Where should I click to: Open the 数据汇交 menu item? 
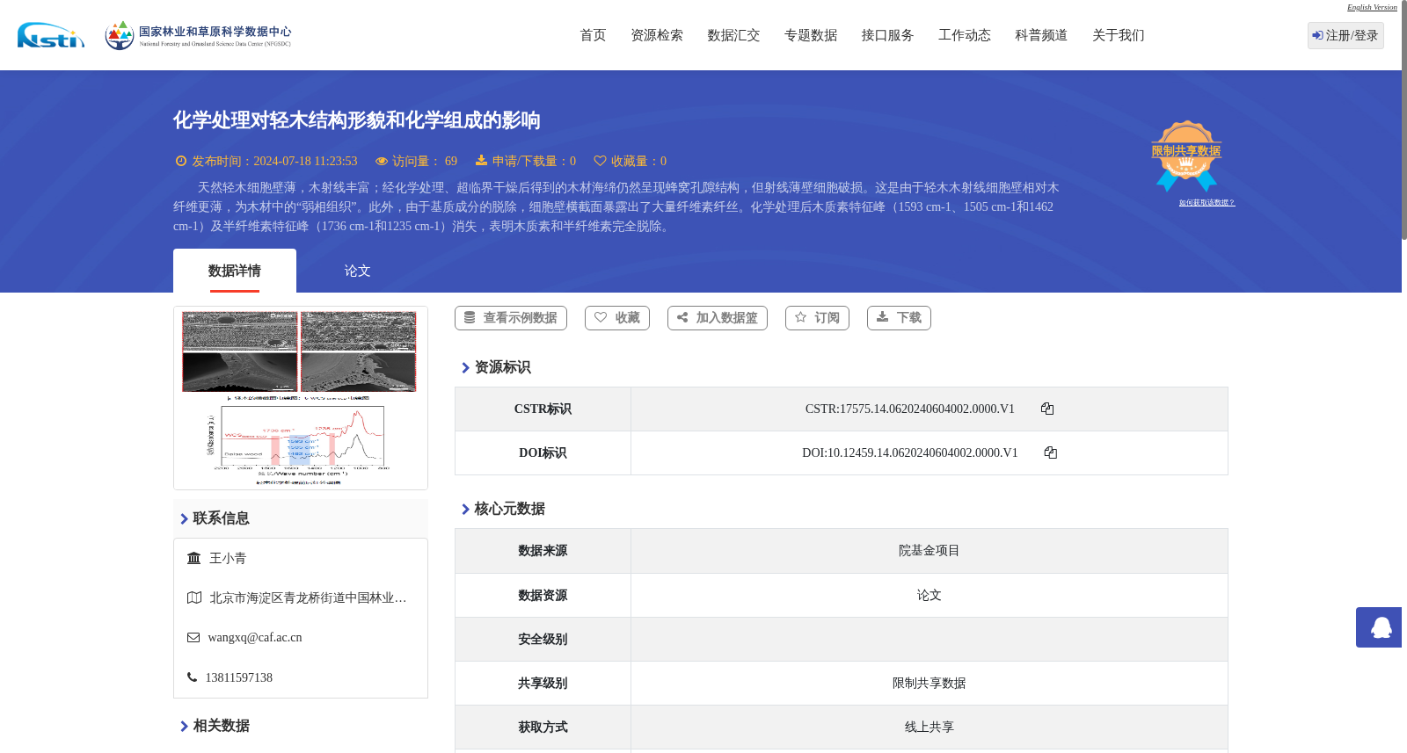tap(733, 35)
